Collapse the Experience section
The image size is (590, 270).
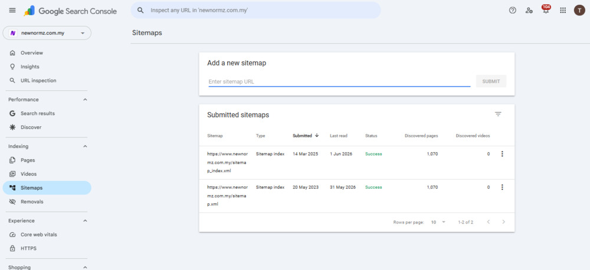point(85,220)
